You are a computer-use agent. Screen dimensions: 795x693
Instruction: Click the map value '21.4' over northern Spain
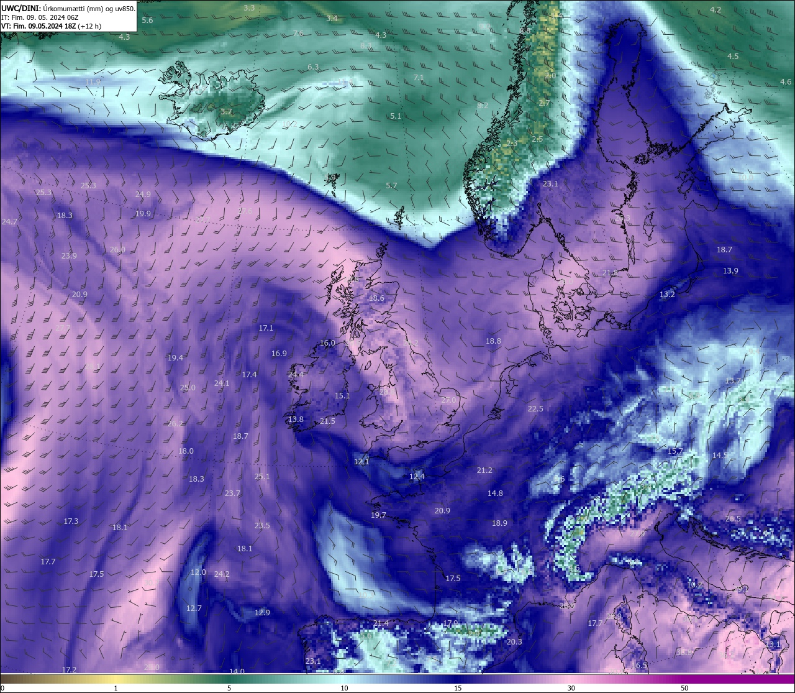point(381,623)
